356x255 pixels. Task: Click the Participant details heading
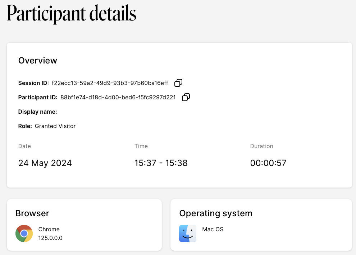72,14
